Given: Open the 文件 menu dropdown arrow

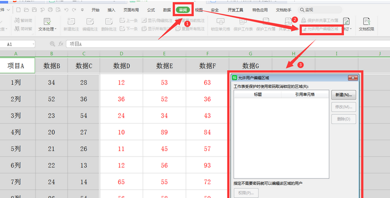Looking at the screenshot, I should 8,10.
